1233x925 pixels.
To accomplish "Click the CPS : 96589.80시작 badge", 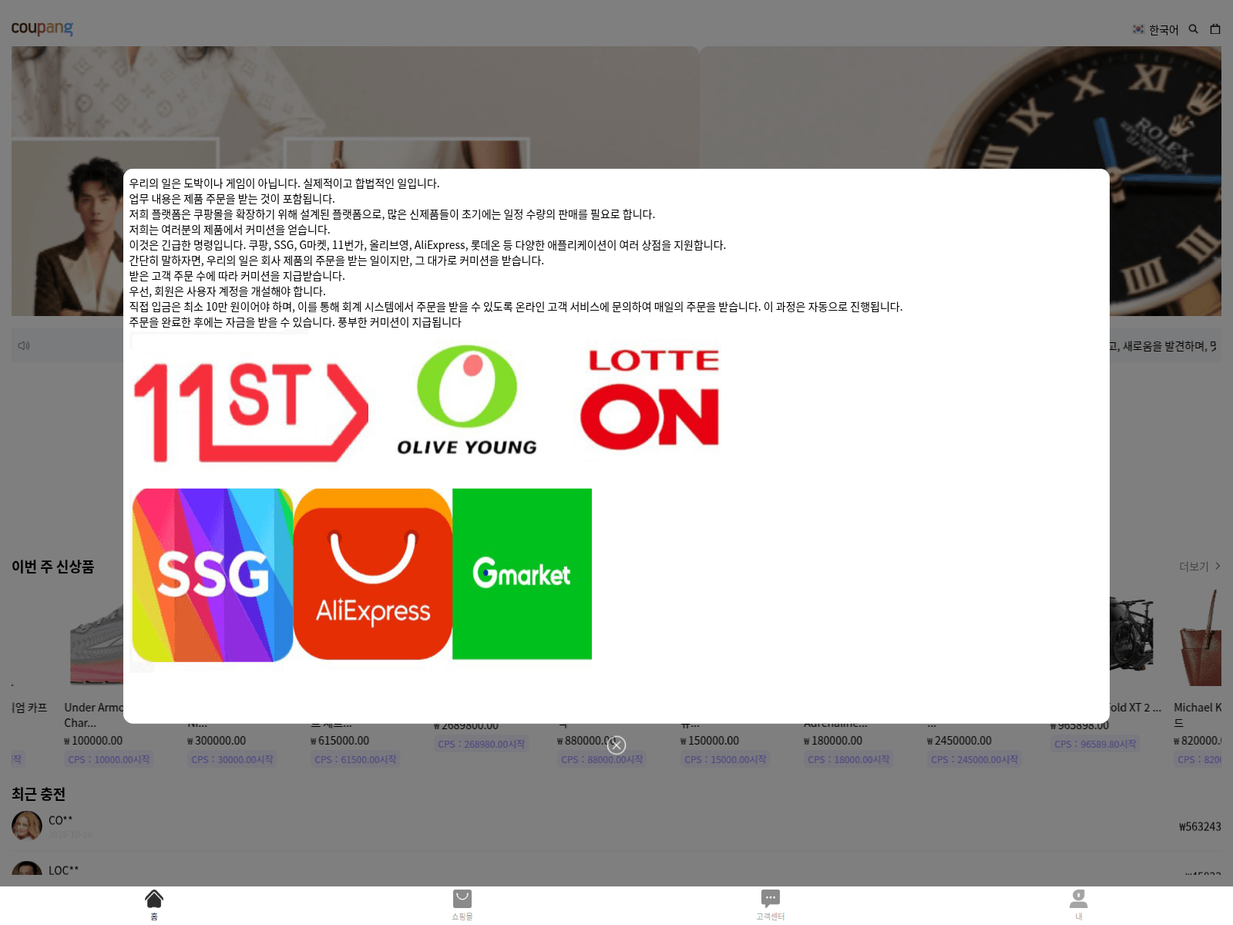I will point(1095,744).
